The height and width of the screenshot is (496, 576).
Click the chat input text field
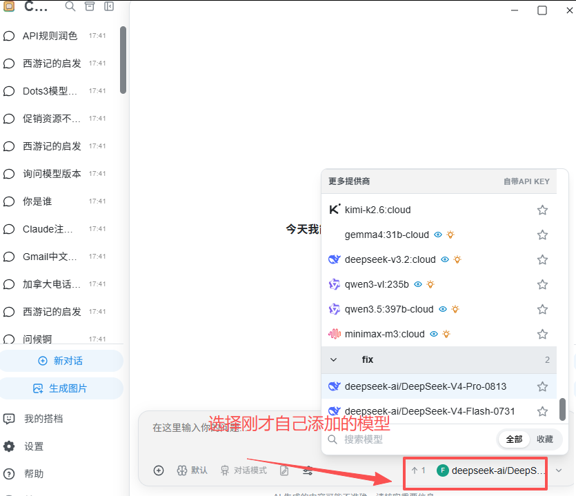tap(235, 428)
